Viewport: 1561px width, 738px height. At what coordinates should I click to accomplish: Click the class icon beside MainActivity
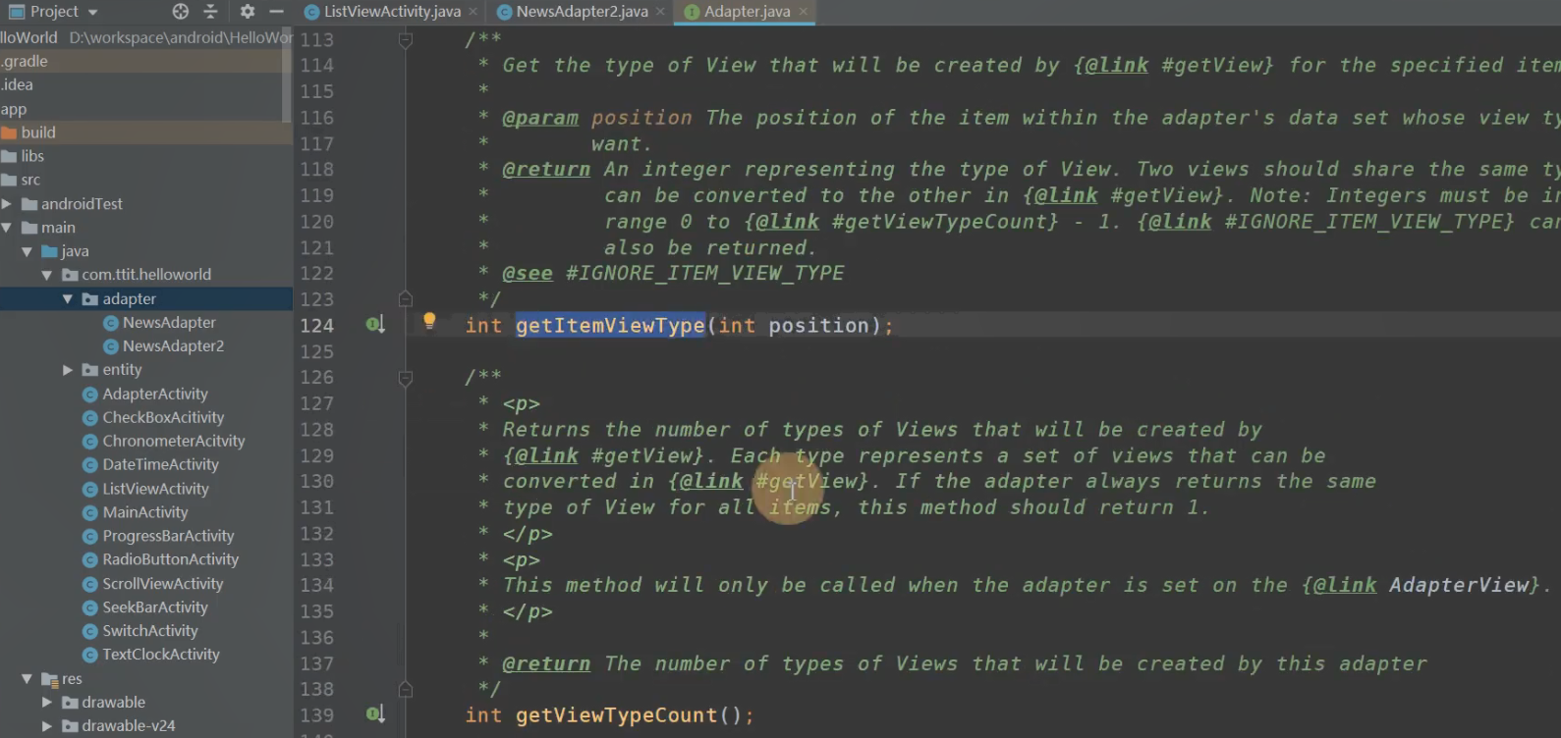coord(90,512)
